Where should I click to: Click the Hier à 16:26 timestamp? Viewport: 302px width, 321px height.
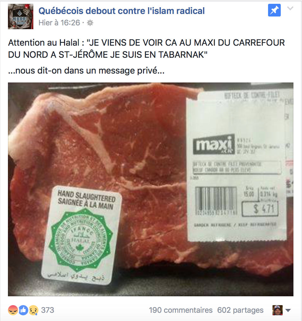coord(59,23)
